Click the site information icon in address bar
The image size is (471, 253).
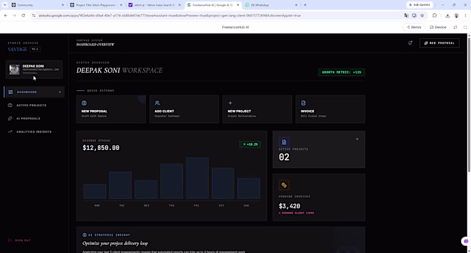(x=34, y=15)
